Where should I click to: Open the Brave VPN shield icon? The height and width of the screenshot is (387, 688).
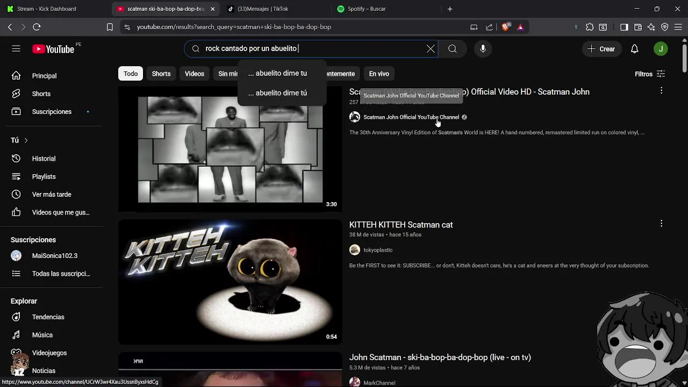[665, 27]
